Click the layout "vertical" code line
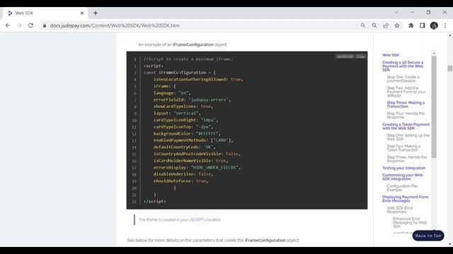This screenshot has width=453, height=254. coord(177,113)
